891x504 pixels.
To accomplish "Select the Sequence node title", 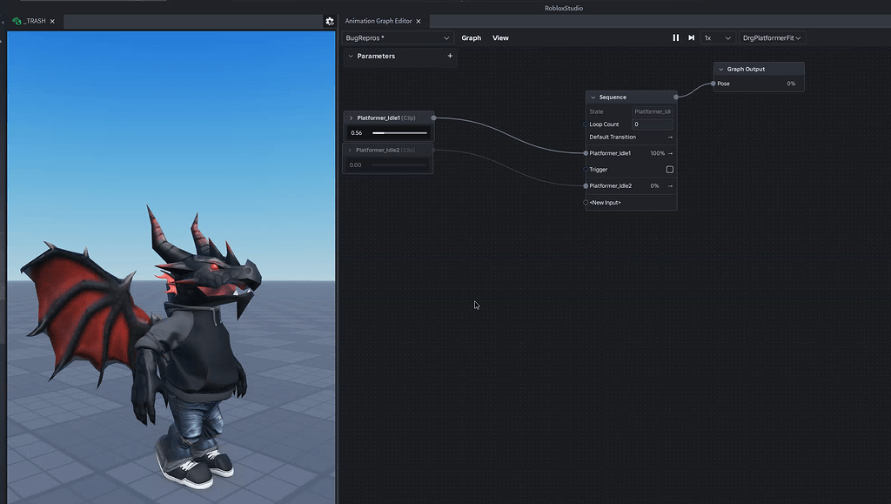I will 613,97.
